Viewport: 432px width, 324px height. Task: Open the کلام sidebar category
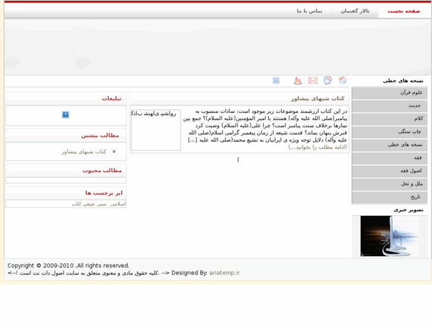418,119
